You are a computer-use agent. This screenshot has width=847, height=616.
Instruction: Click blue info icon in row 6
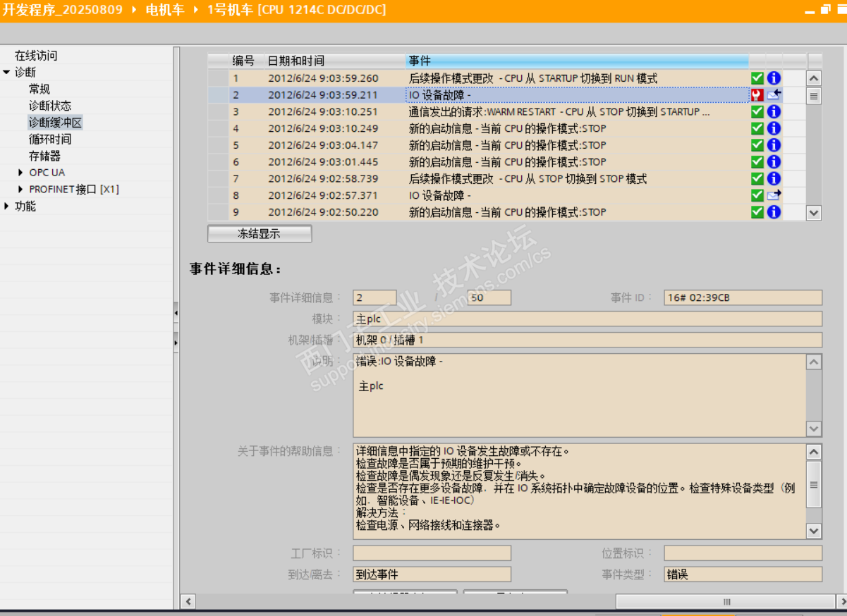pos(774,162)
